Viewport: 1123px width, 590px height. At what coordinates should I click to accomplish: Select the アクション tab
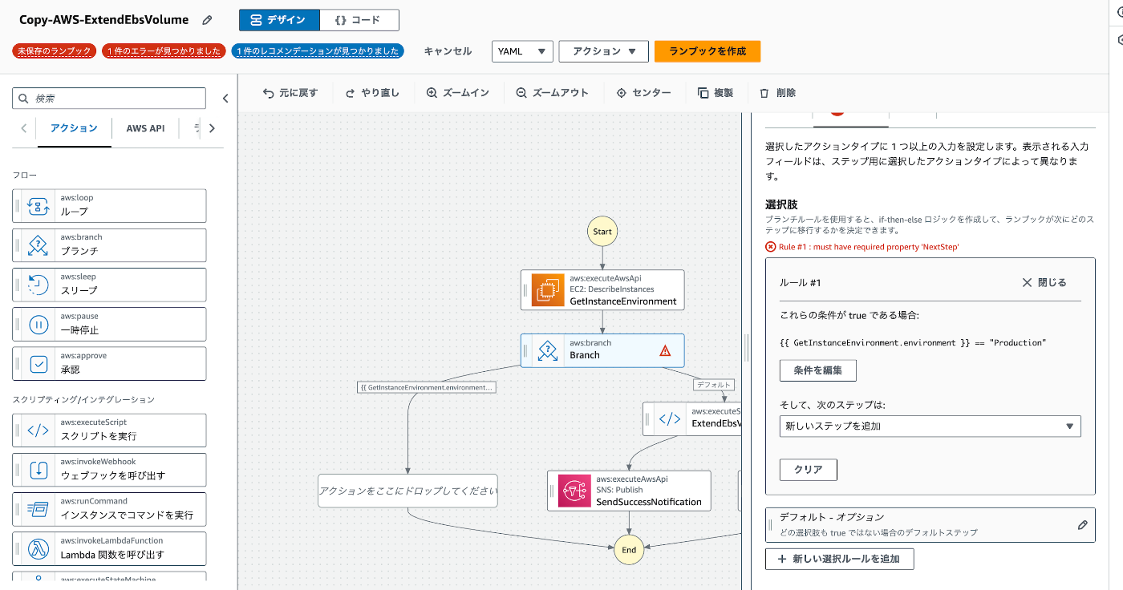tap(74, 128)
